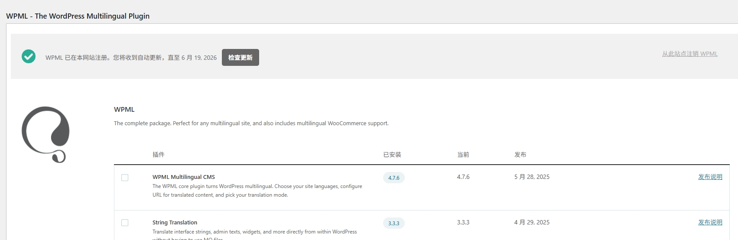Viewport: 738px width, 240px height.
Task: Click the complete package description text
Action: click(251, 123)
